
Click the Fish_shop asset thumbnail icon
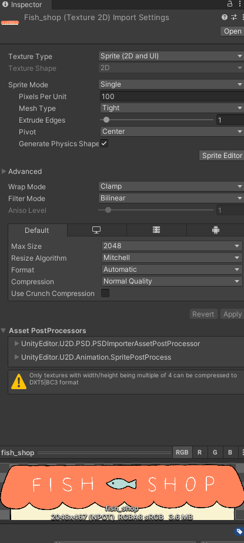10,22
